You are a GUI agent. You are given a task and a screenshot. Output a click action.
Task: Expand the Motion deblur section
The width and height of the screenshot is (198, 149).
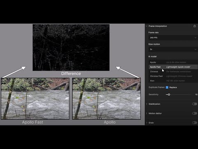point(146,113)
